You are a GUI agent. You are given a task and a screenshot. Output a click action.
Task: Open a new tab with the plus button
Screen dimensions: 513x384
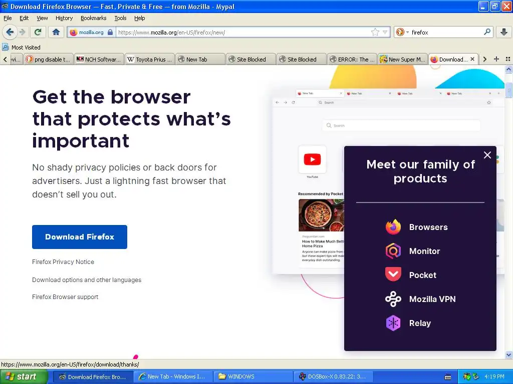[496, 59]
